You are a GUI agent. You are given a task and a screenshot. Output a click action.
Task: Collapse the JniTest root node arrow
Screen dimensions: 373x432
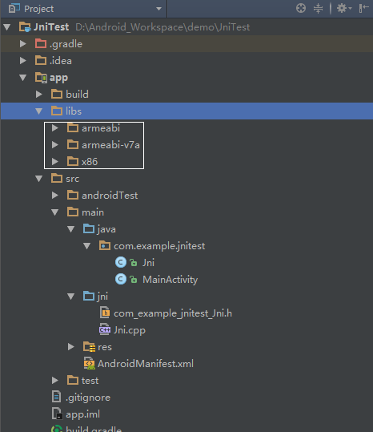click(x=7, y=27)
